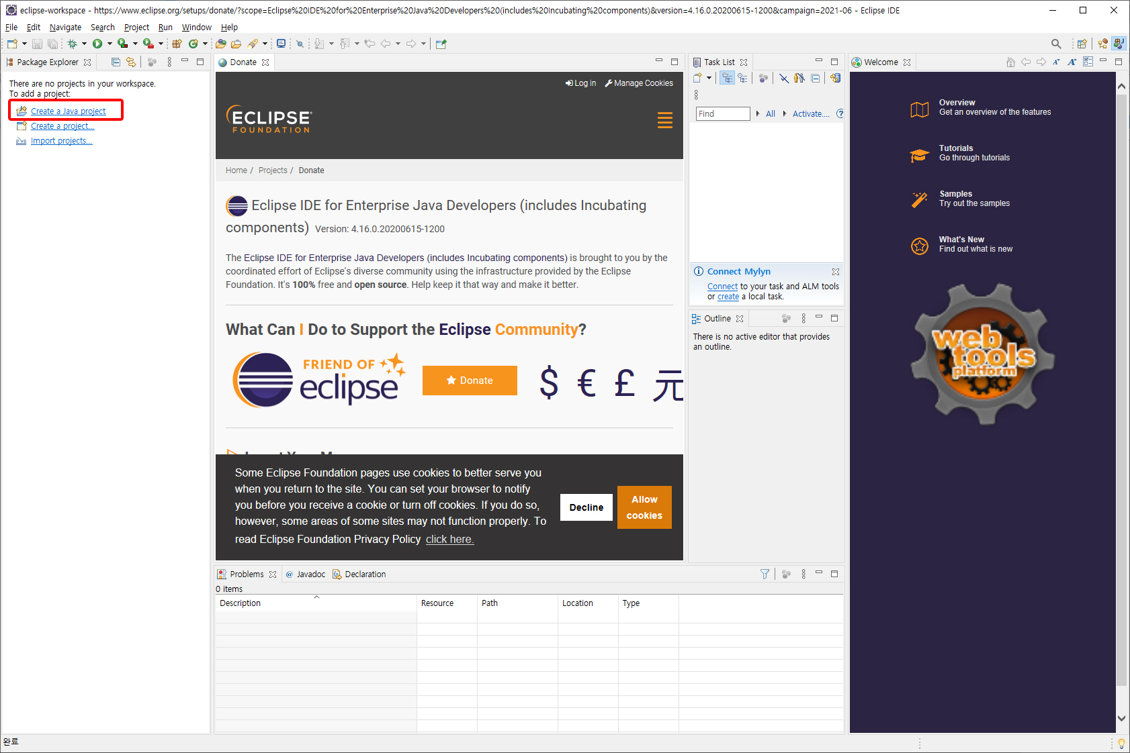Open the Coverage dropdown arrow
Viewport: 1130px width, 753px height.
[x=135, y=44]
